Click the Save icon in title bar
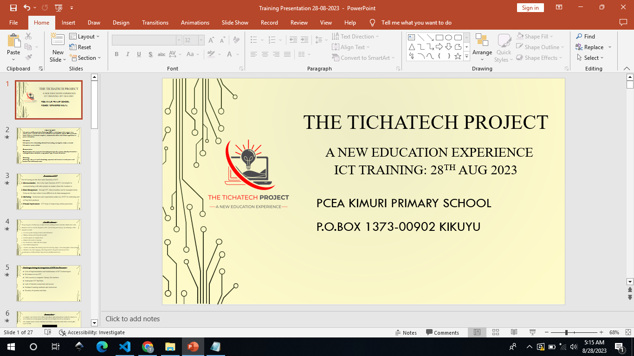This screenshot has width=634, height=356. click(x=13, y=8)
